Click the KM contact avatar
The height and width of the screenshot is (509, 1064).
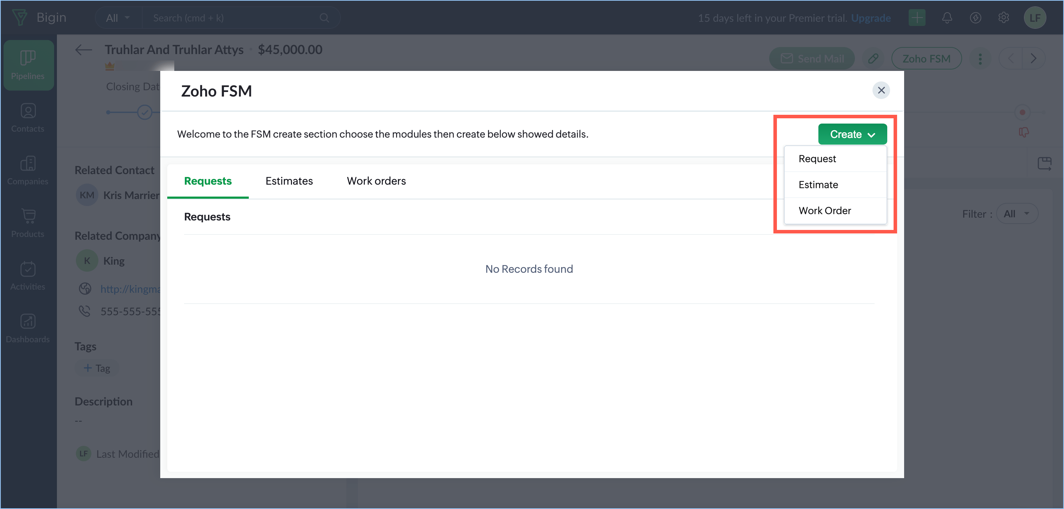coord(87,195)
